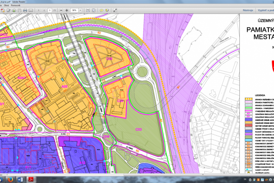Open the Pomocník menu
The height and width of the screenshot is (183, 274).
coord(16,5)
